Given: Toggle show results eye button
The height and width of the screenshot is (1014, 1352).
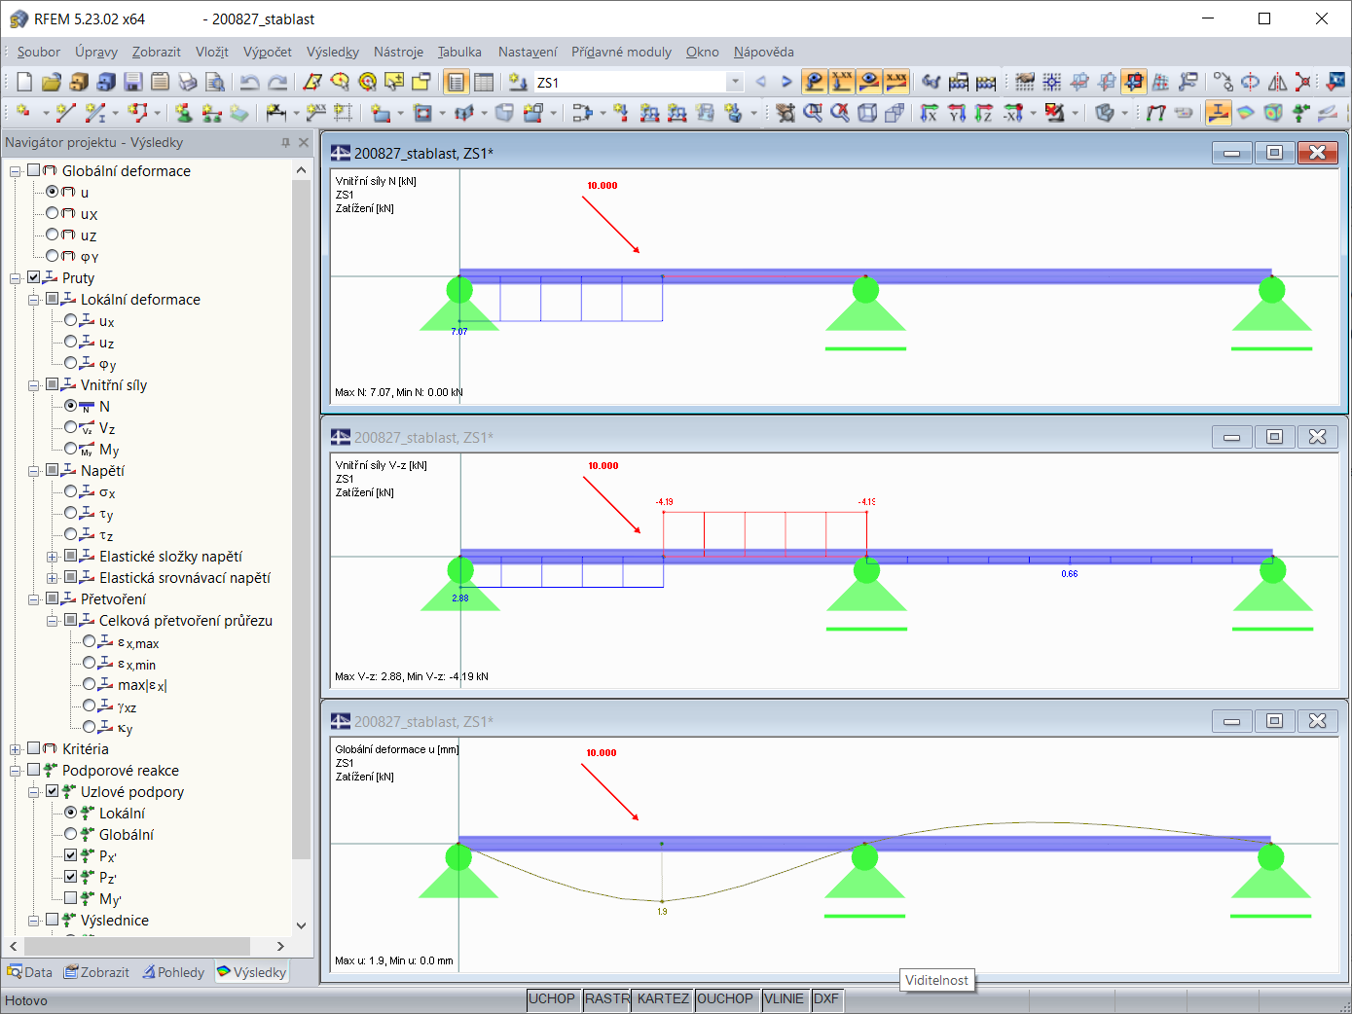Looking at the screenshot, I should pyautogui.click(x=869, y=82).
